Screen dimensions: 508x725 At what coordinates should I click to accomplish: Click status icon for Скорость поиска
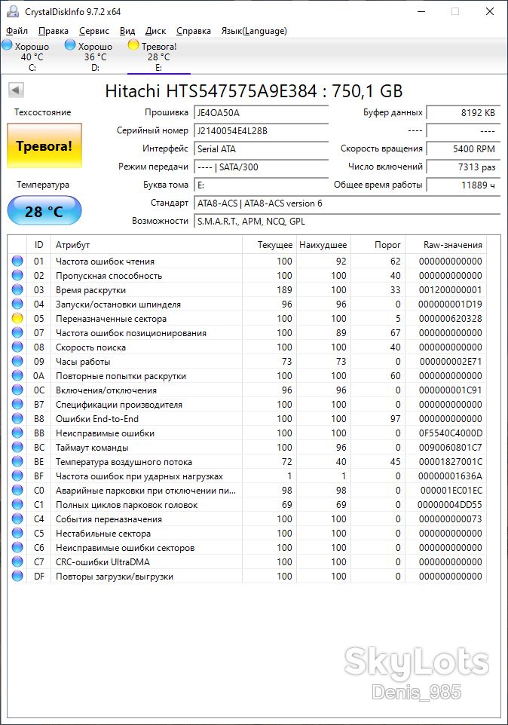point(17,347)
